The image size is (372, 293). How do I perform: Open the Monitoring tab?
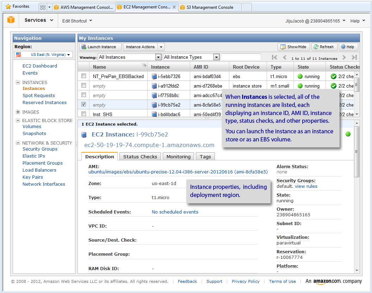tap(178, 157)
